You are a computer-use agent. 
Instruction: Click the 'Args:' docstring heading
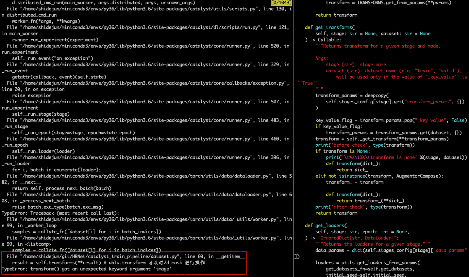pos(322,58)
